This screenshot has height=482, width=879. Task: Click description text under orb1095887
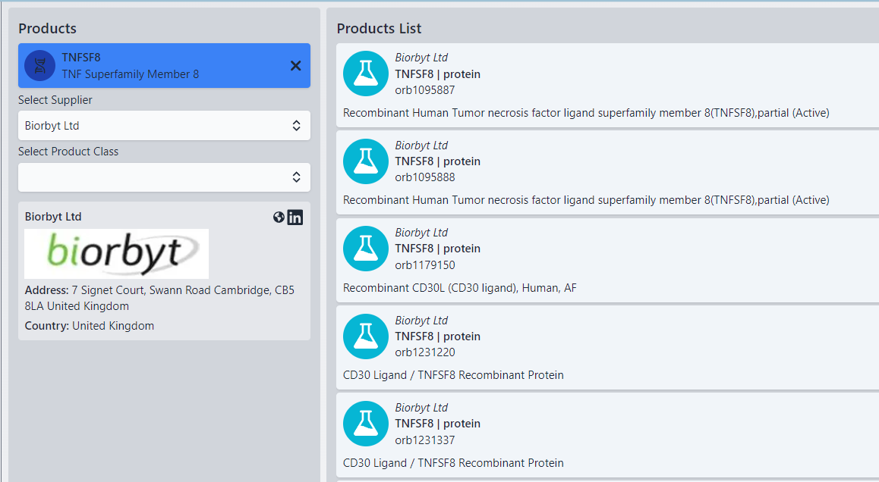tap(586, 112)
